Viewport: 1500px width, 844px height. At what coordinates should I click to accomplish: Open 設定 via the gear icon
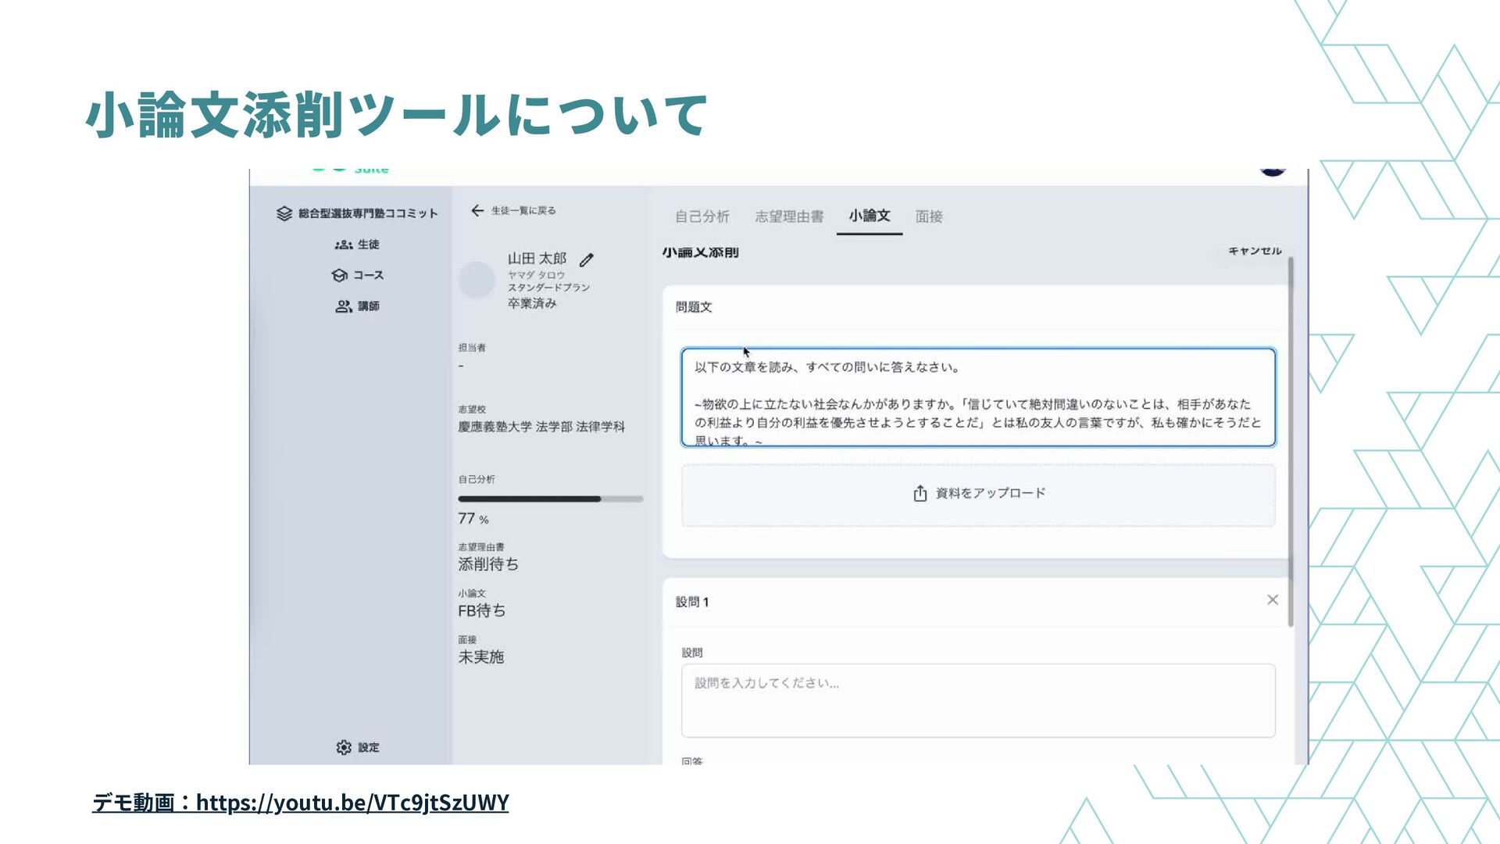click(344, 748)
